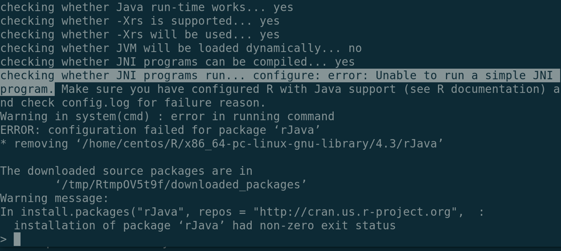Click the 'Warning in system(cmd)' line
Screen dimensions: 561x251
point(167,116)
